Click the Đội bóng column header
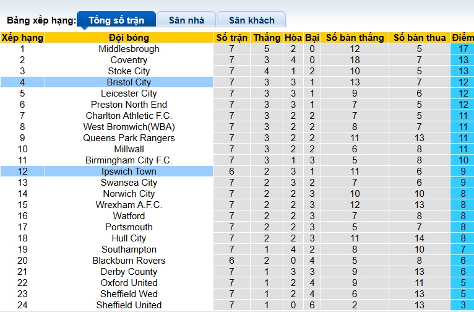The height and width of the screenshot is (312, 474). [x=129, y=38]
